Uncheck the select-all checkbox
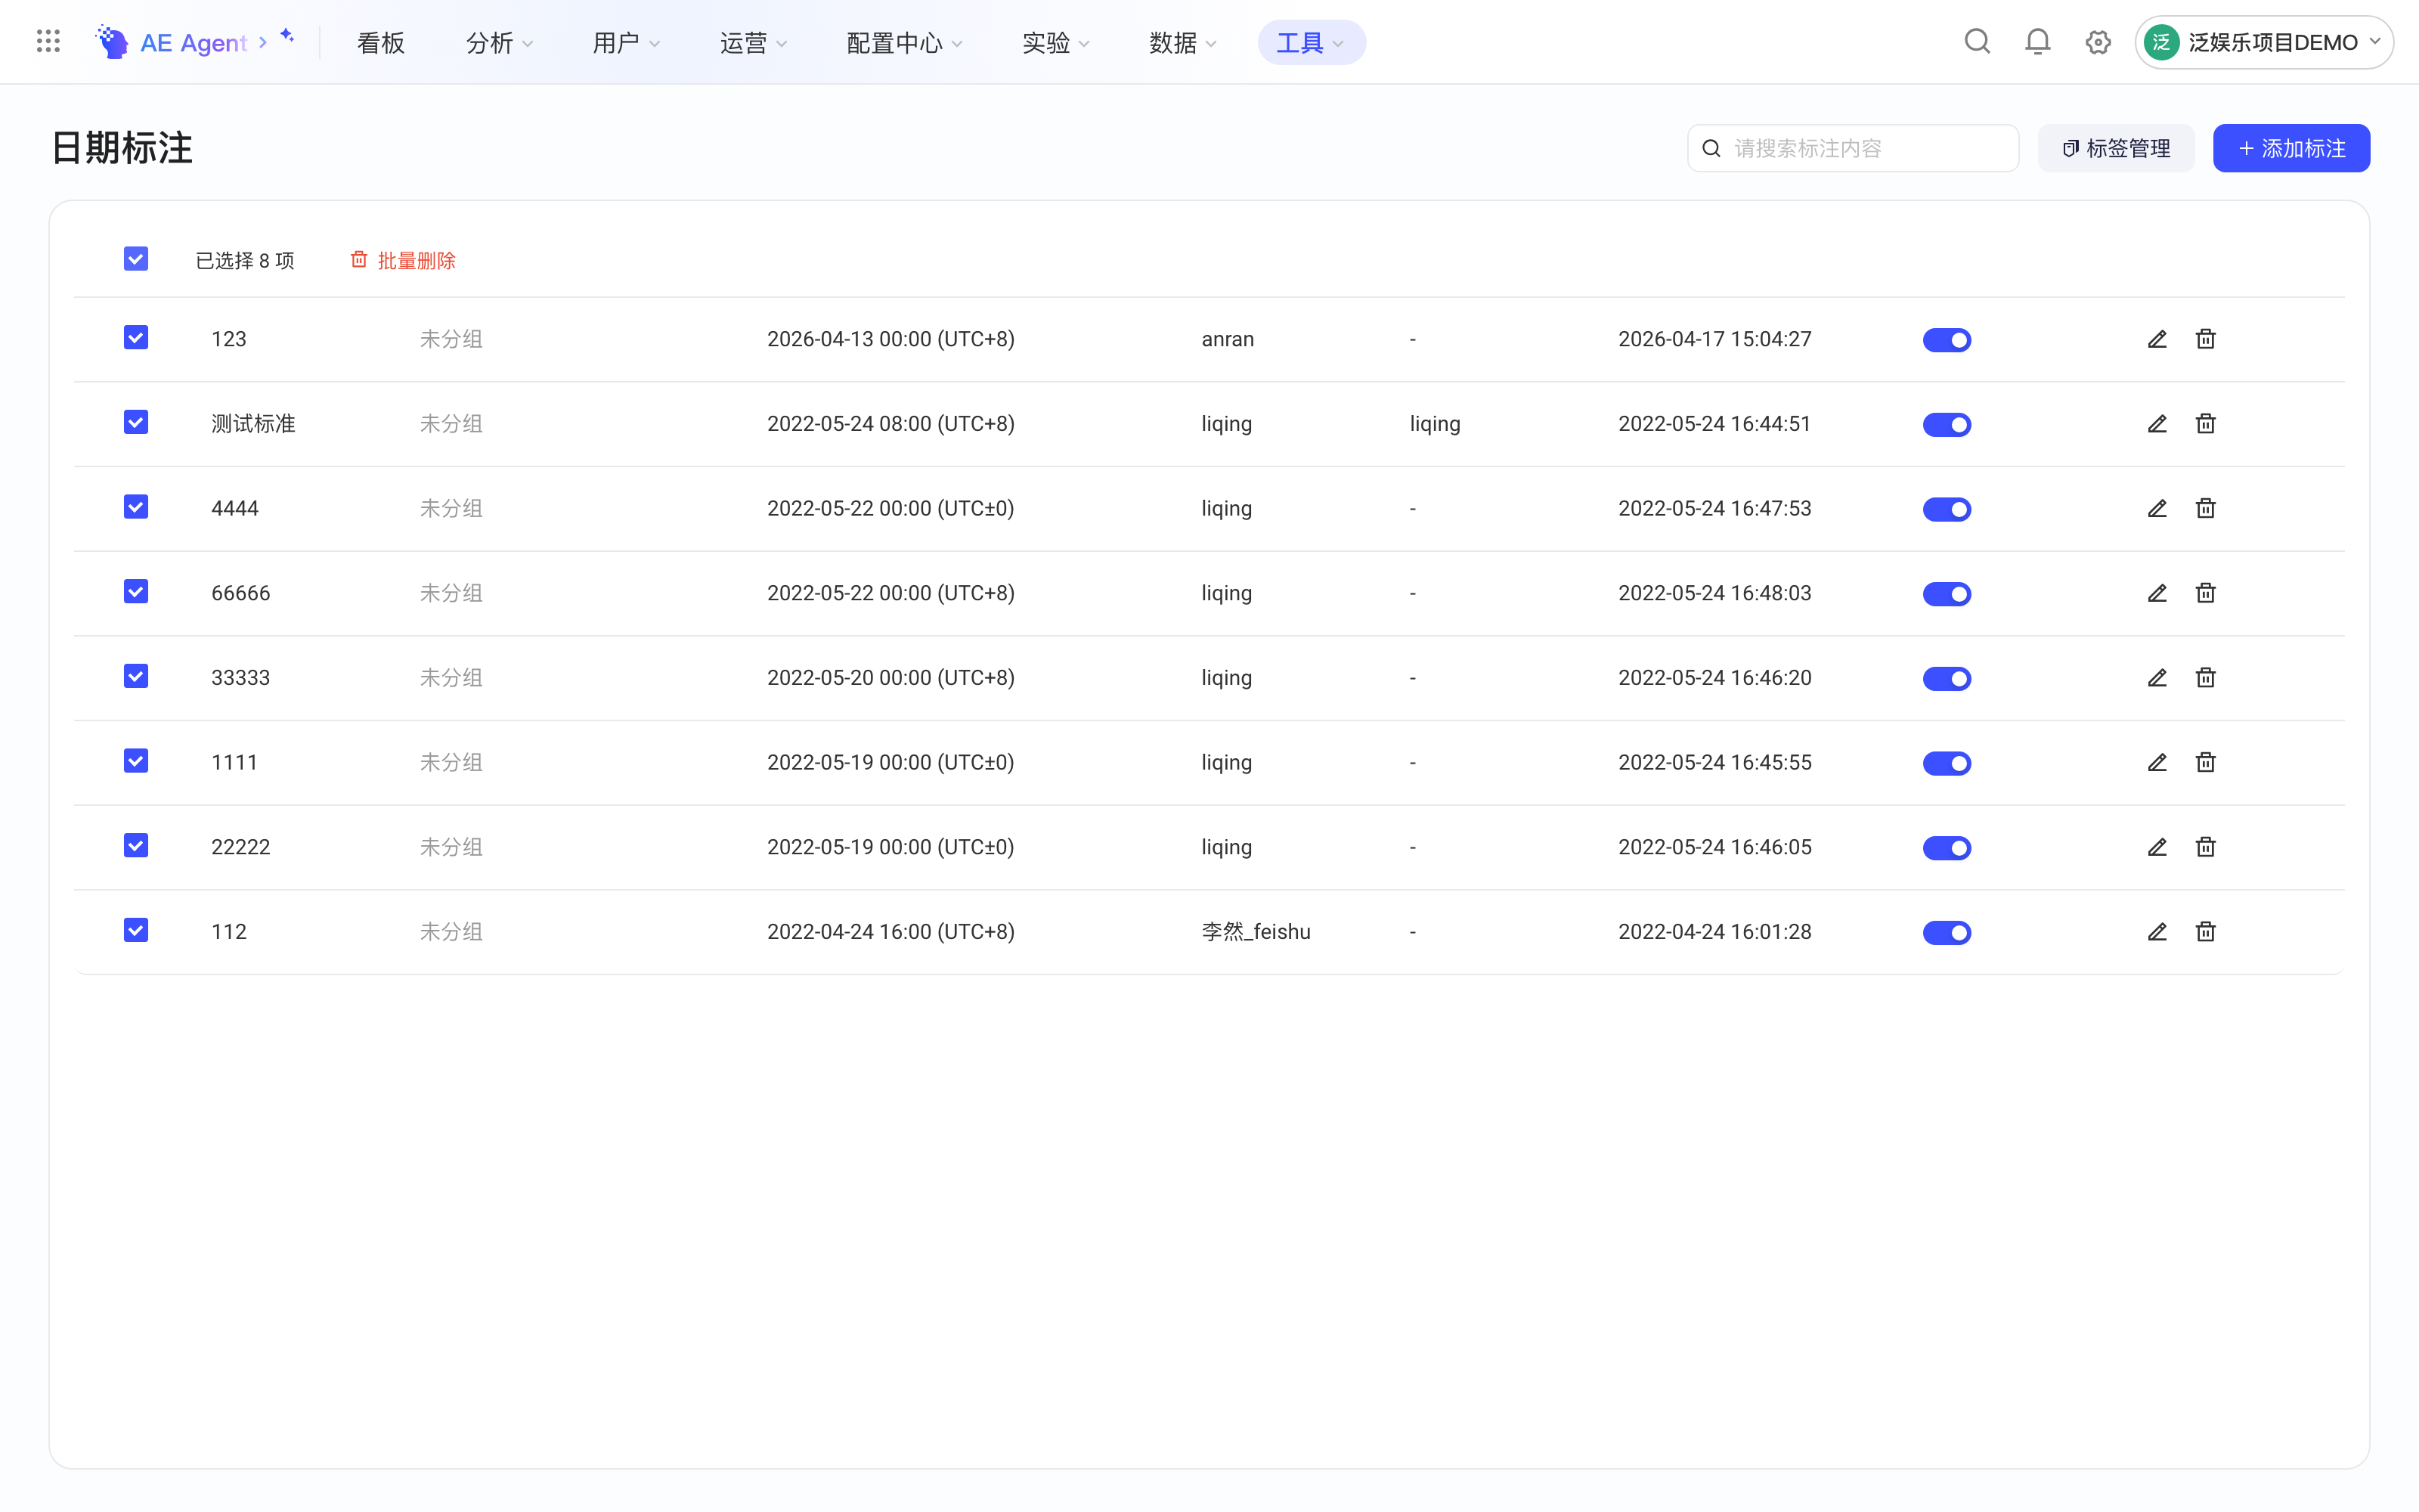2419x1512 pixels. (136, 259)
